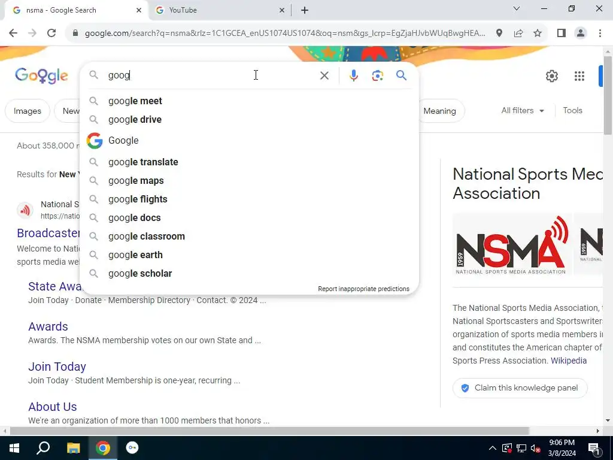Open Chrome profile avatar
Viewport: 613px width, 460px height.
pos(581,34)
